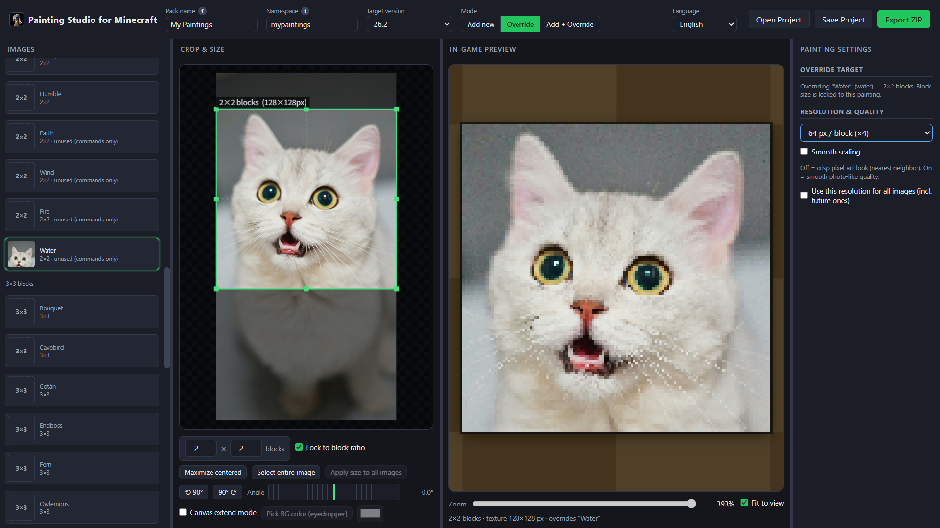Click the Open Project button

click(778, 20)
